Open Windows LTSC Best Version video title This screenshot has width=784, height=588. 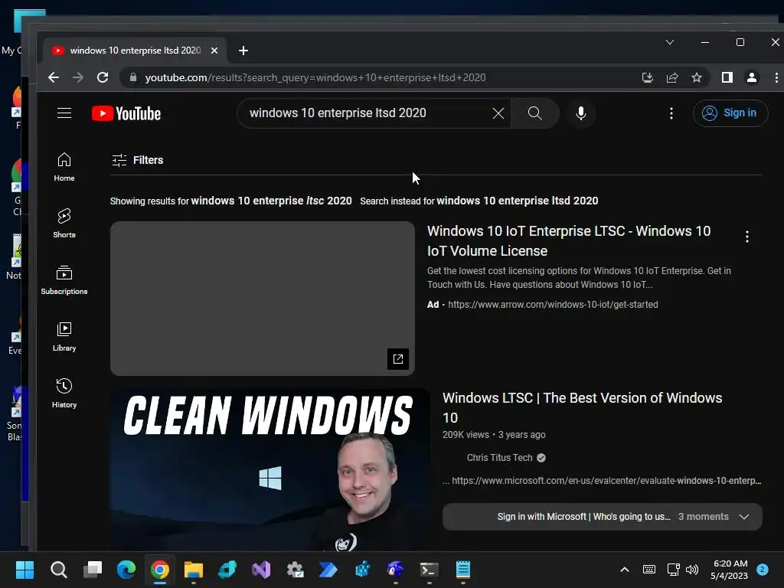[582, 407]
